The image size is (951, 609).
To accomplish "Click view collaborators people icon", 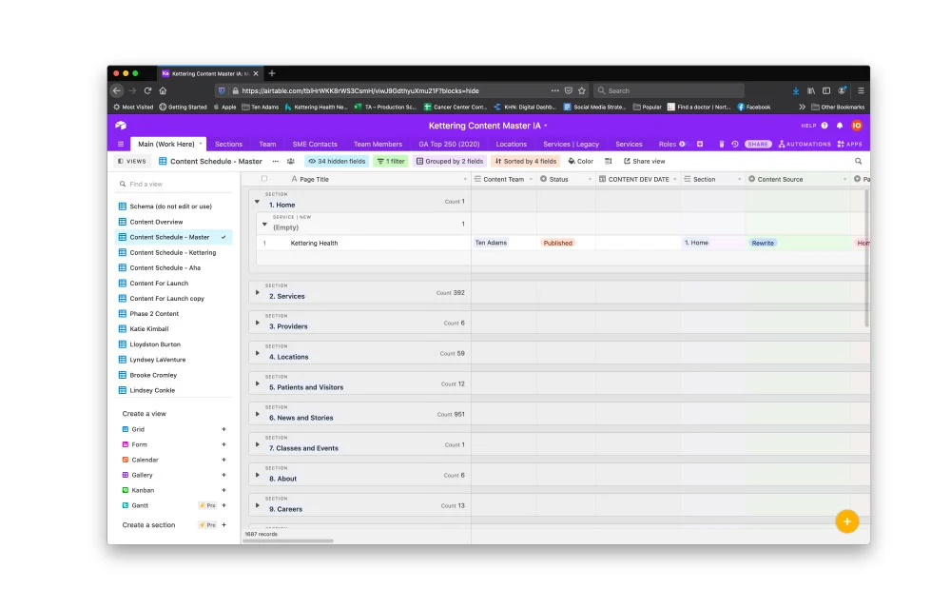I will pyautogui.click(x=290, y=162).
